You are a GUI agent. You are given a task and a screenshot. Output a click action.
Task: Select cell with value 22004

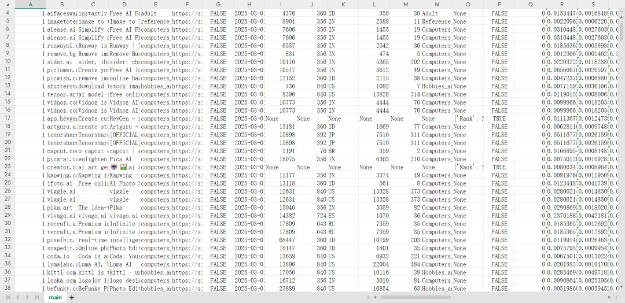374,264
